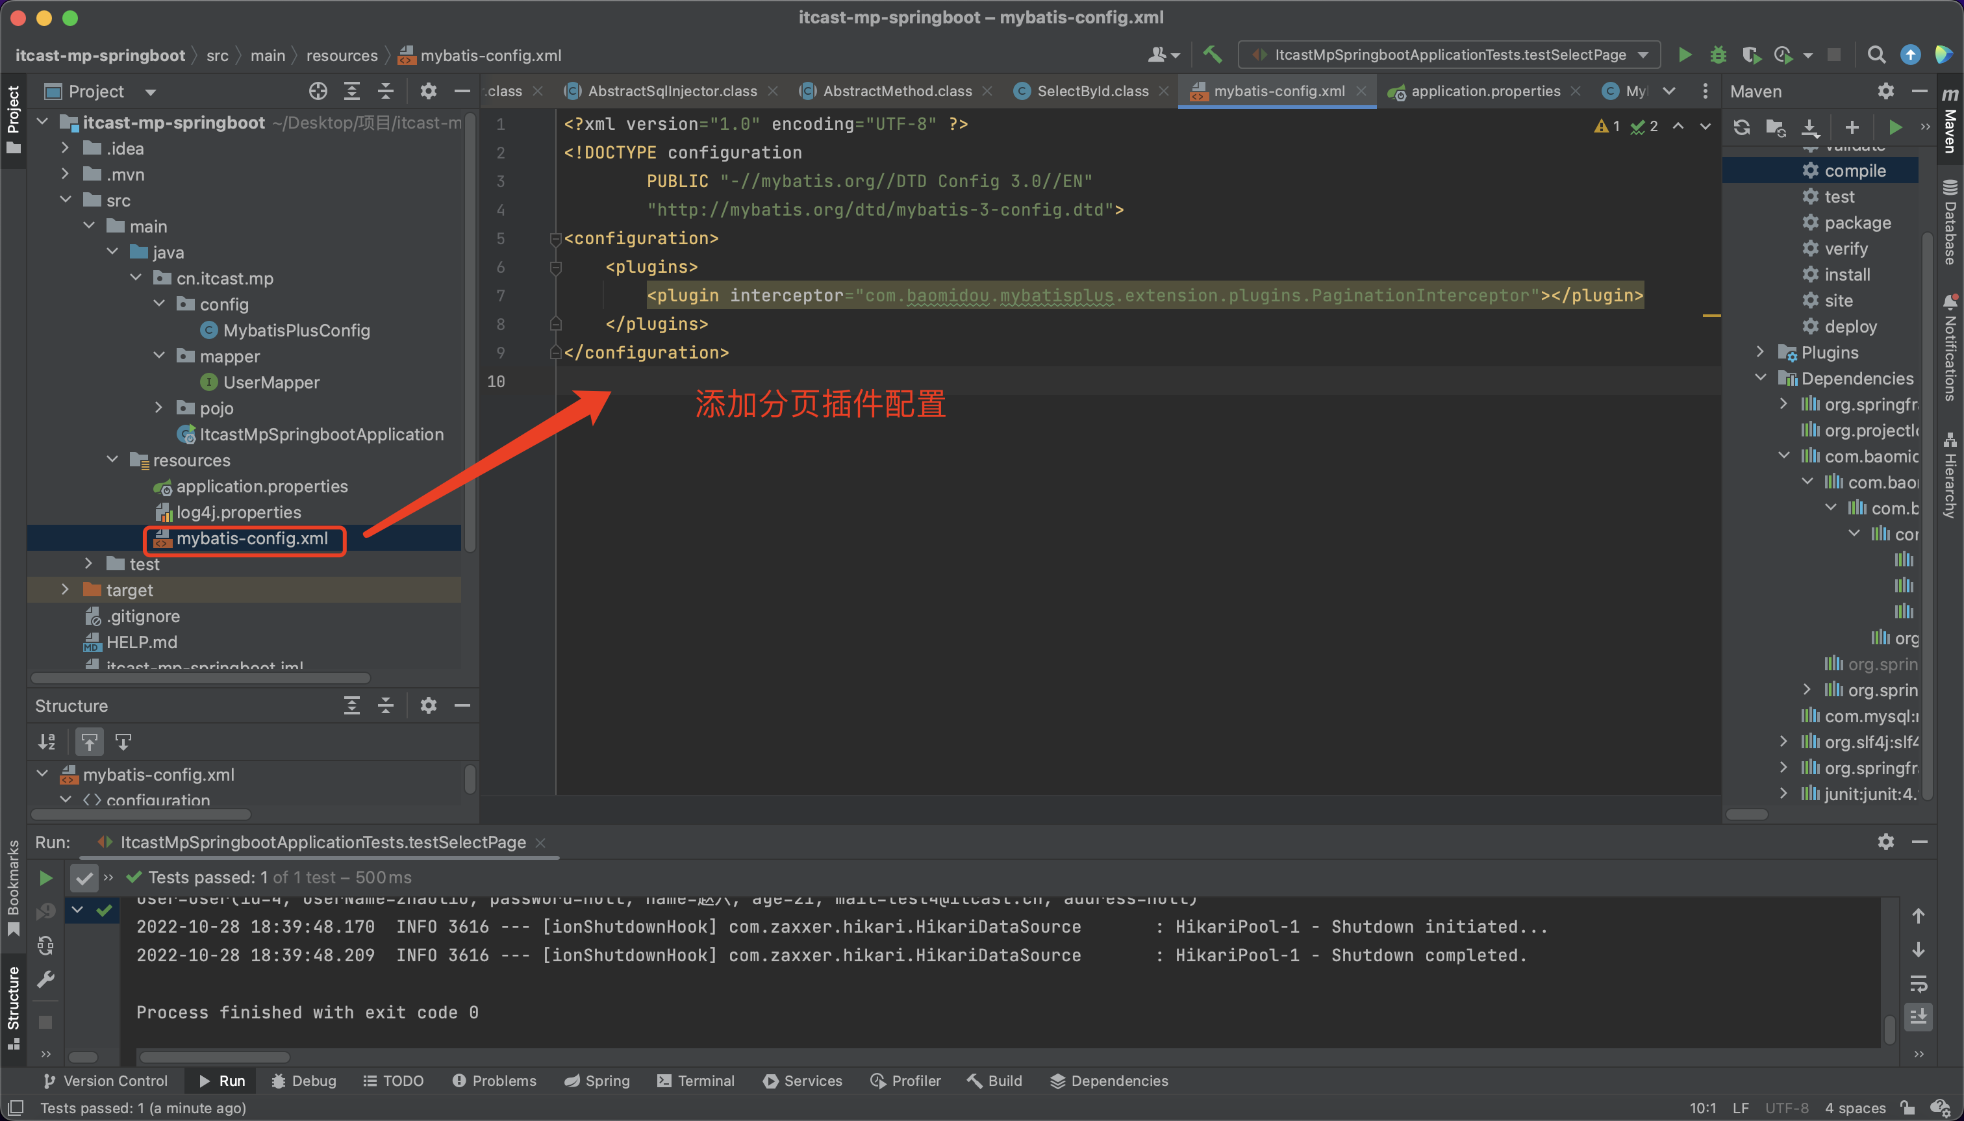This screenshot has width=1964, height=1121.
Task: Click the Build project hammer icon
Action: (x=1213, y=55)
